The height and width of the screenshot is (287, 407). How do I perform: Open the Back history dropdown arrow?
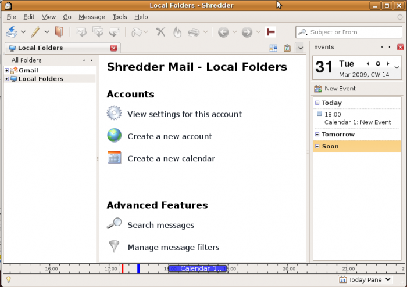tap(235, 32)
